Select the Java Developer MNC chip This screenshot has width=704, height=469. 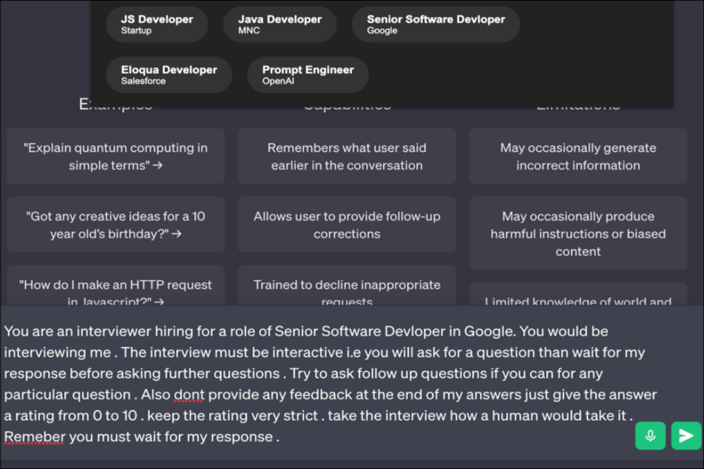click(x=280, y=25)
